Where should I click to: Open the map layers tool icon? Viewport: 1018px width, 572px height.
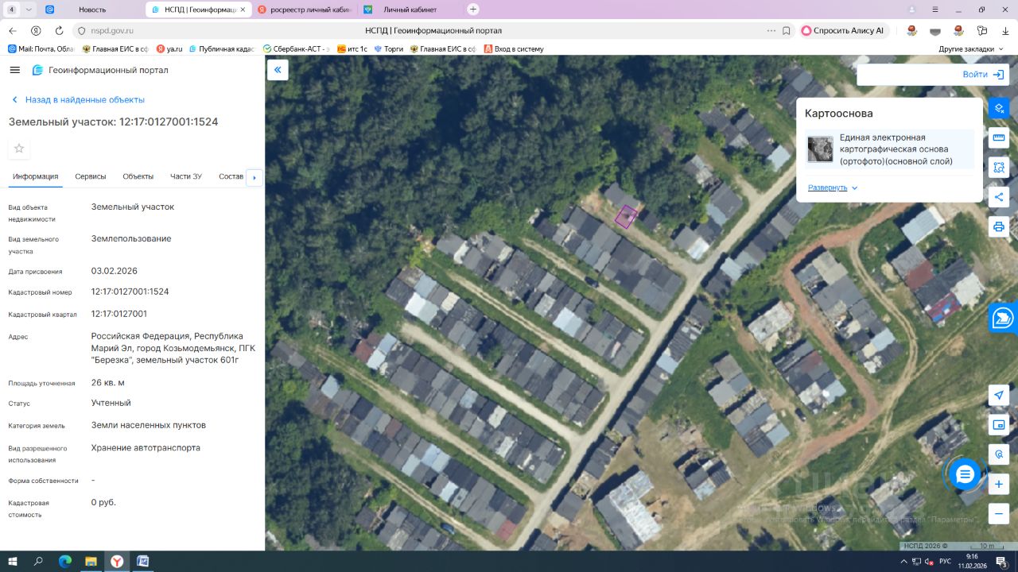tap(999, 108)
